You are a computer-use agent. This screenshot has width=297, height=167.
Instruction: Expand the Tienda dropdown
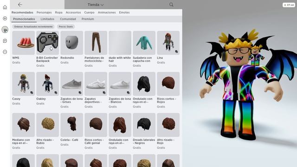(x=96, y=5)
